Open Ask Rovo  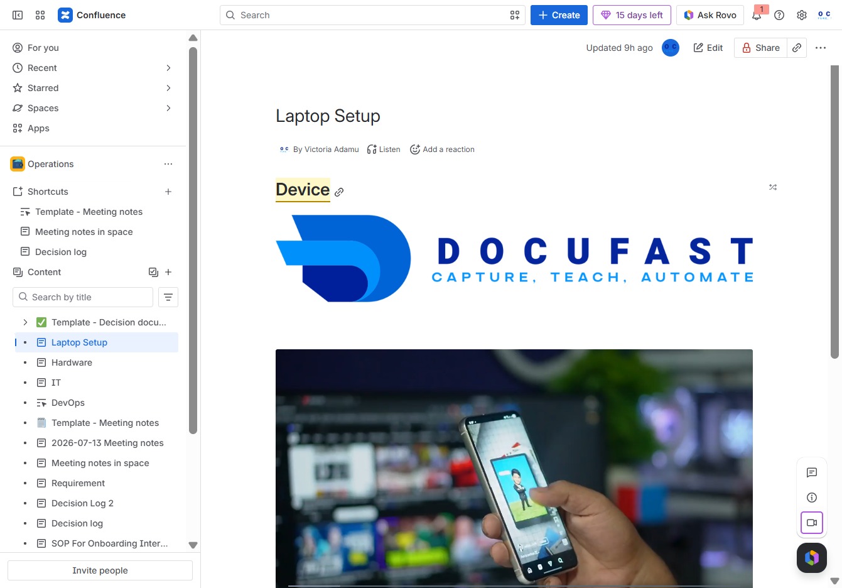[x=710, y=15]
